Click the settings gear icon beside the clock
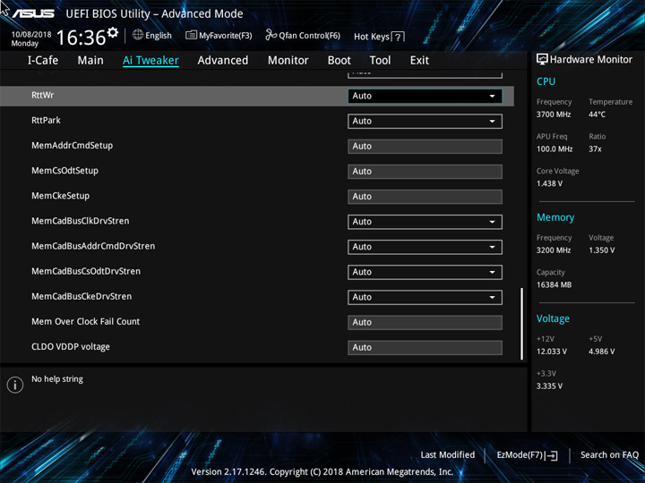 [x=113, y=32]
